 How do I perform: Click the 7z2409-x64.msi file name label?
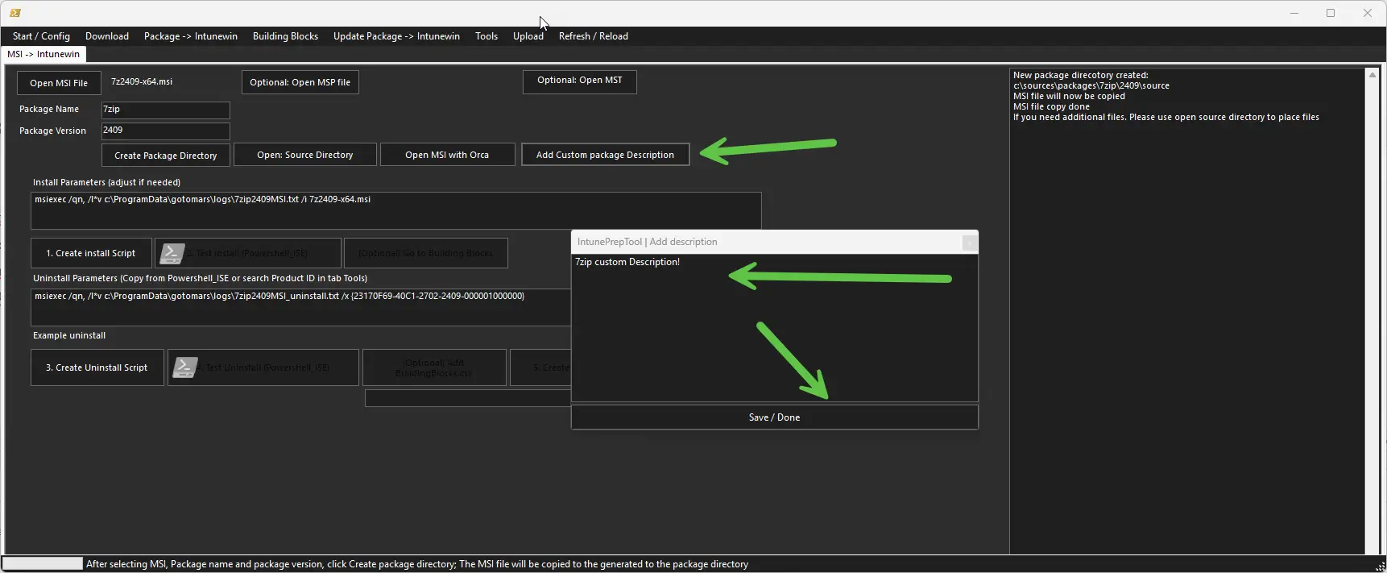[x=142, y=81]
